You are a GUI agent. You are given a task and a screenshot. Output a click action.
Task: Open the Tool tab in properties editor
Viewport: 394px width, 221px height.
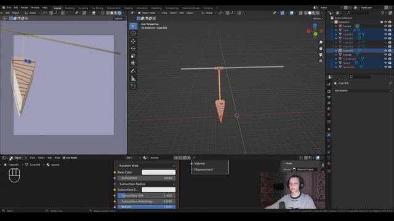[329, 85]
